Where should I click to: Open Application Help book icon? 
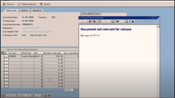pyautogui.click(x=90, y=21)
